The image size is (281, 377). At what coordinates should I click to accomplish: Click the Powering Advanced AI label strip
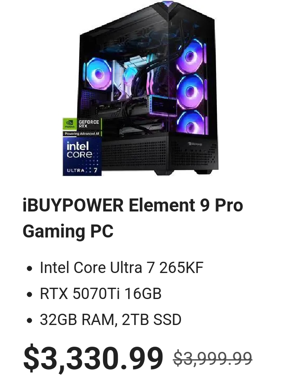click(x=82, y=133)
